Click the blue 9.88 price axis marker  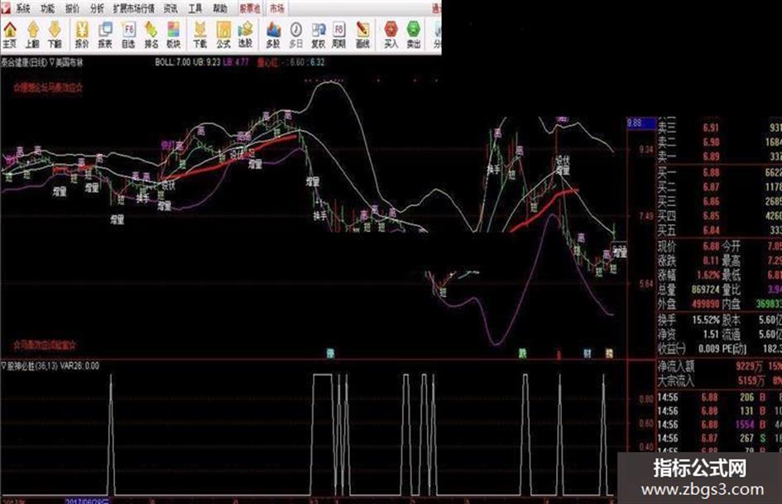pyautogui.click(x=640, y=122)
